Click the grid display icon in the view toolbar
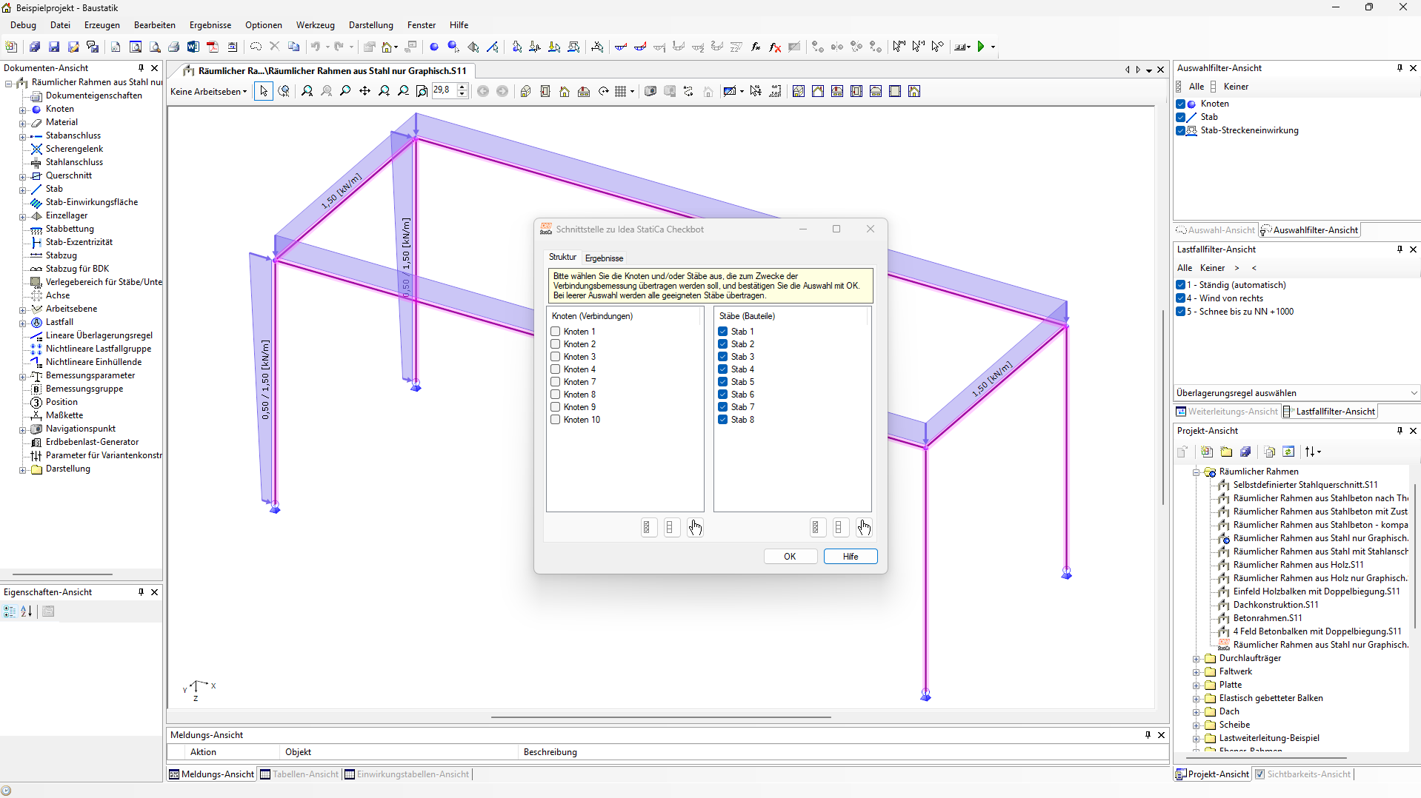The height and width of the screenshot is (798, 1421). point(621,91)
